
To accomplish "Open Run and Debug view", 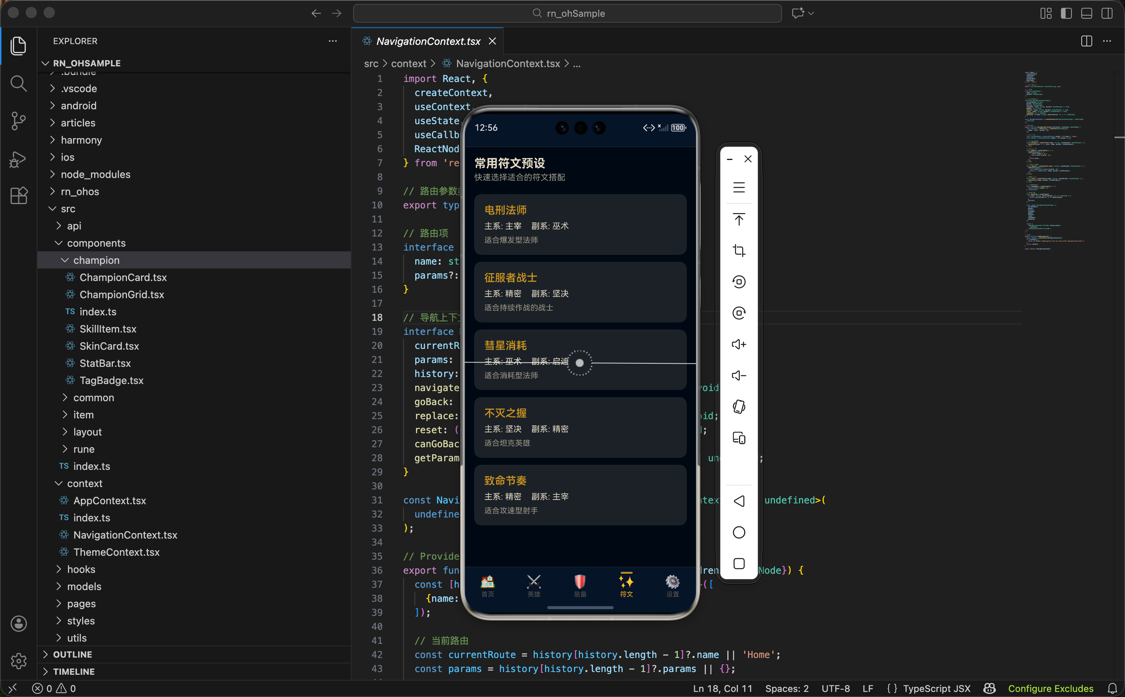I will point(18,159).
